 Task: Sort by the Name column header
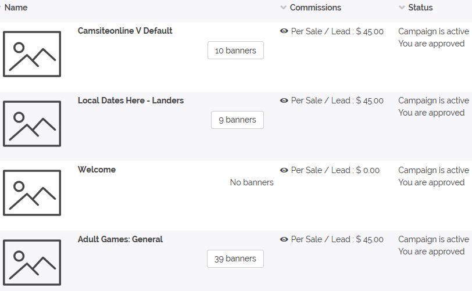(x=16, y=8)
